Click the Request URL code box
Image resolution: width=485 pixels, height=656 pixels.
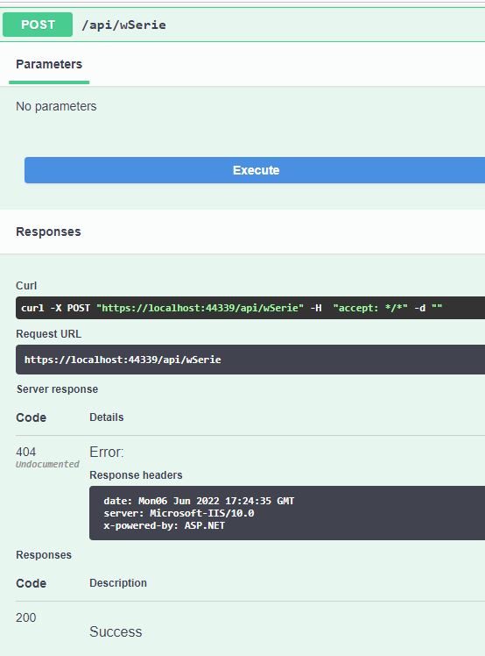click(250, 360)
